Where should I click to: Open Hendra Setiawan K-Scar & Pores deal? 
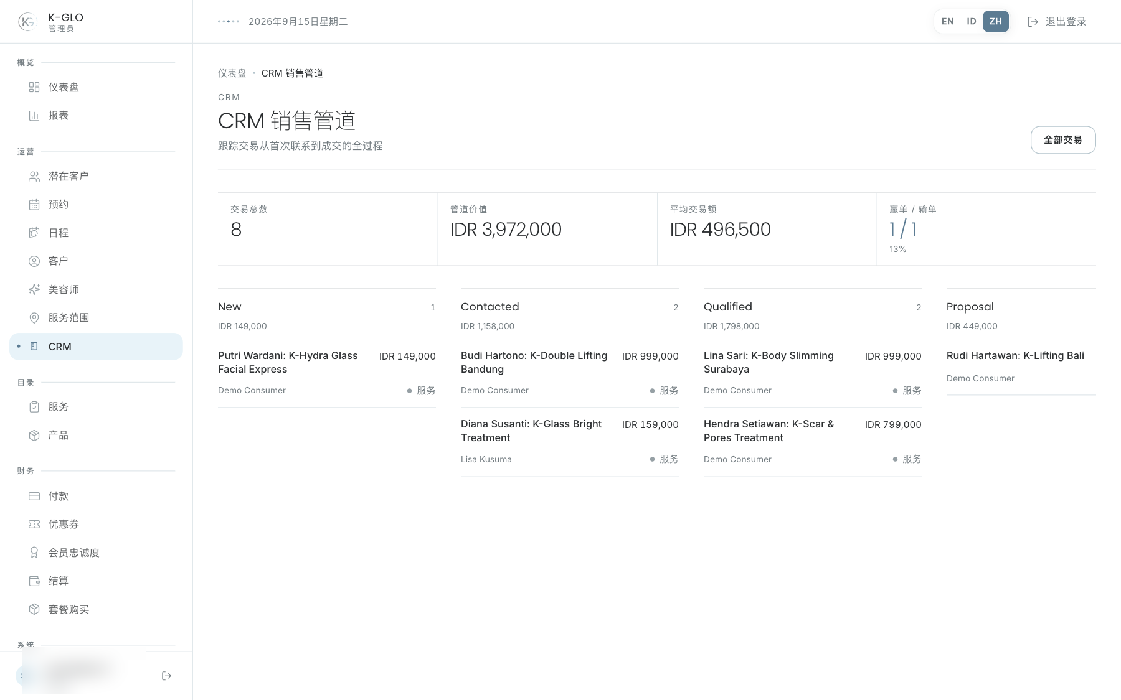coord(812,442)
